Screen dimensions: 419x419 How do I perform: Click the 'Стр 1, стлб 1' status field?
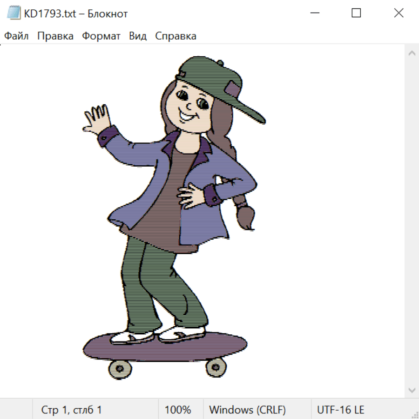71,410
